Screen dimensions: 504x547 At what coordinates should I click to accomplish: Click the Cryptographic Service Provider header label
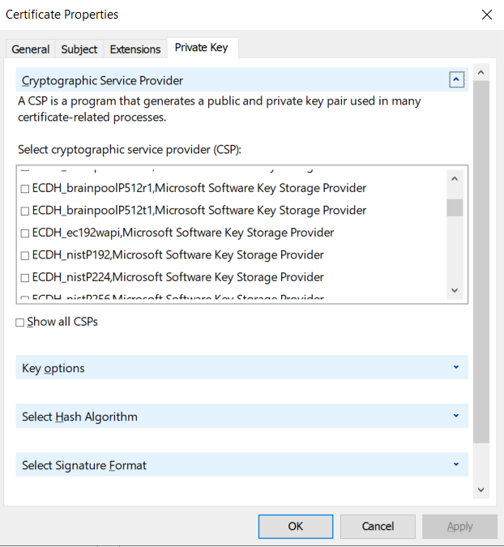102,80
